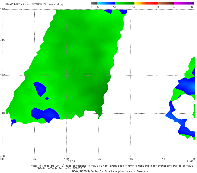Click the latitude axis label '-55'
This screenshot has height=173, width=197.
(x=2, y=113)
